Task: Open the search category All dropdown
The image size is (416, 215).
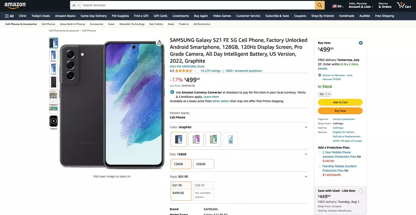Action: 75,5
